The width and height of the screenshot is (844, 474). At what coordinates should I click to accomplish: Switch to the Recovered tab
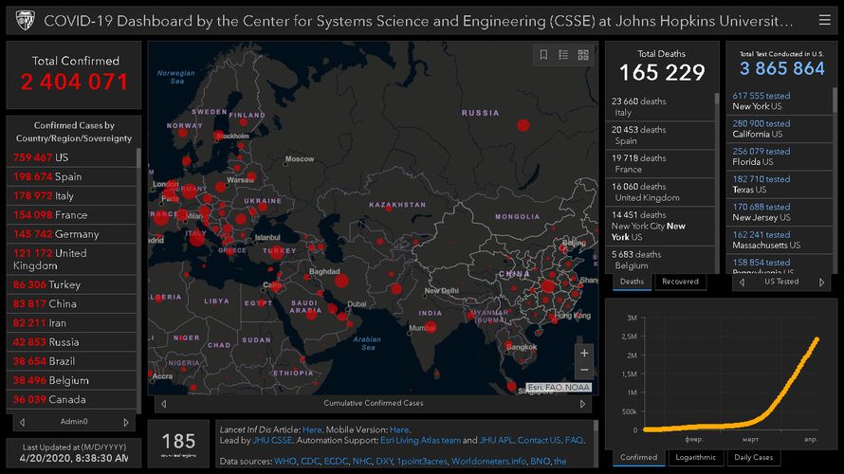(x=680, y=282)
